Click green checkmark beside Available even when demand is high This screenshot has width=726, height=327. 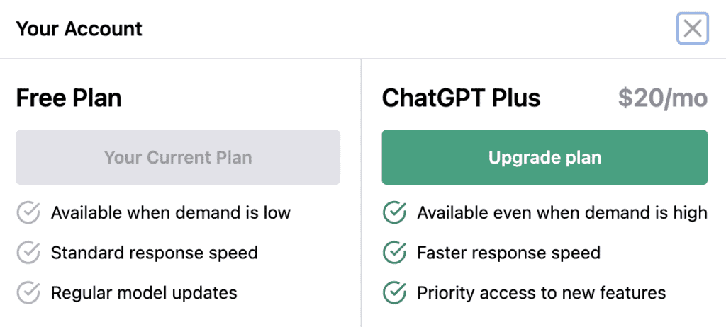[394, 212]
